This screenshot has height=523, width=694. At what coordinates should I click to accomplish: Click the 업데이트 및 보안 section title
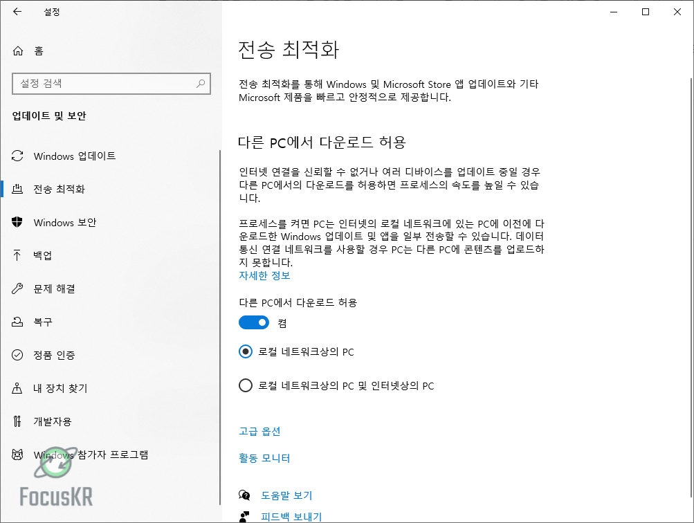[48, 116]
